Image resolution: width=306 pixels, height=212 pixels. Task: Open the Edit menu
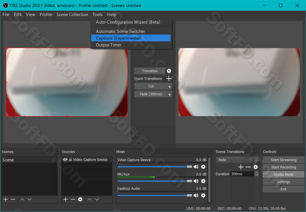tap(17, 15)
